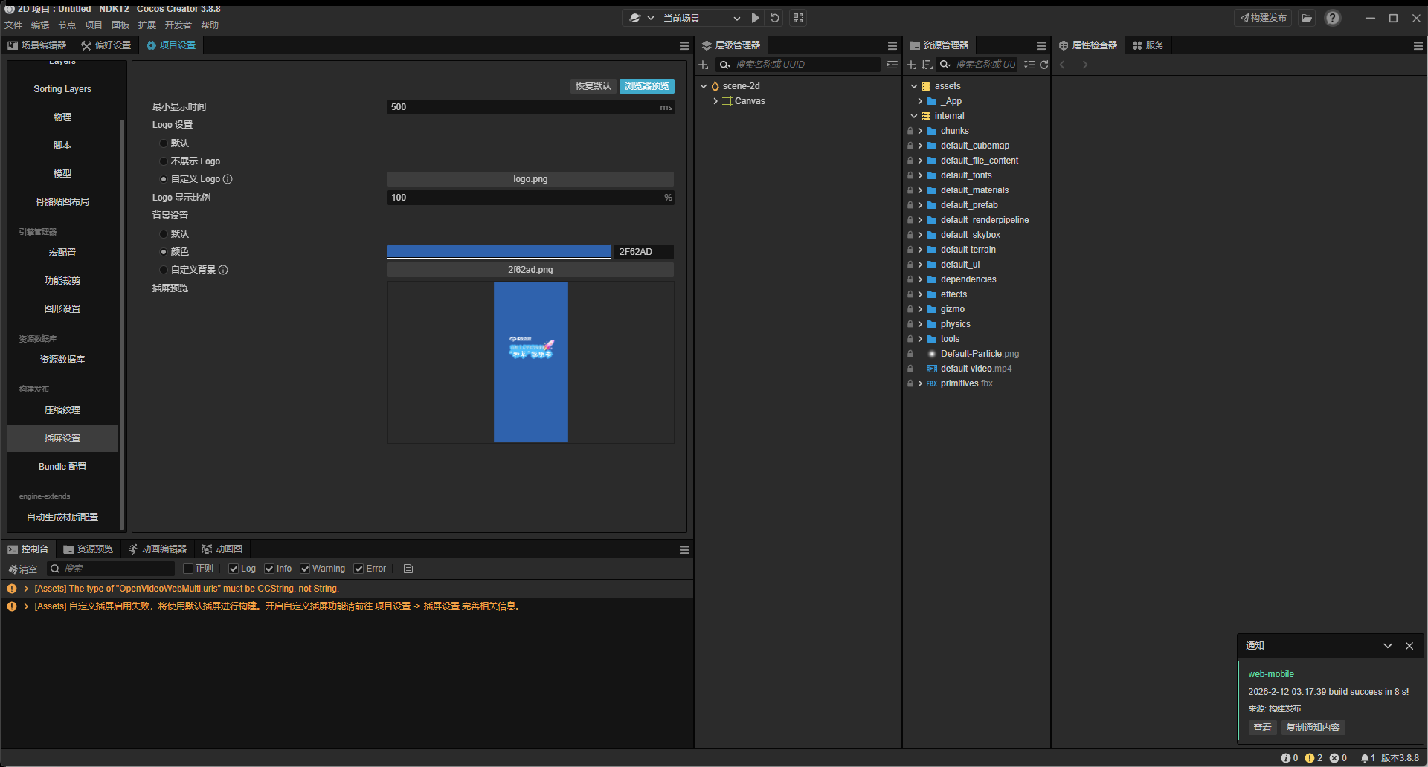Image resolution: width=1428 pixels, height=767 pixels.
Task: Open the blue background color swatch
Action: tap(499, 251)
